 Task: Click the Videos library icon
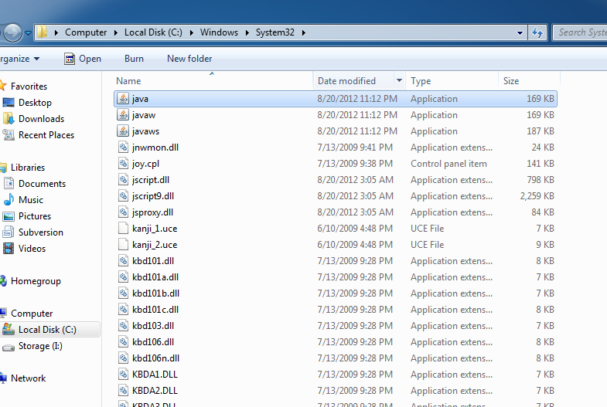(x=9, y=249)
